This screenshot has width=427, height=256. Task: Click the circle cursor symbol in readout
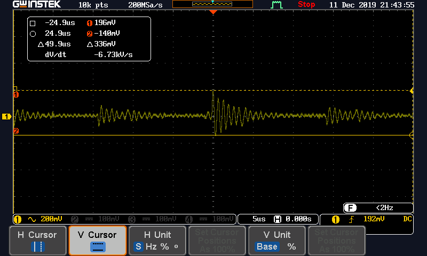point(33,34)
